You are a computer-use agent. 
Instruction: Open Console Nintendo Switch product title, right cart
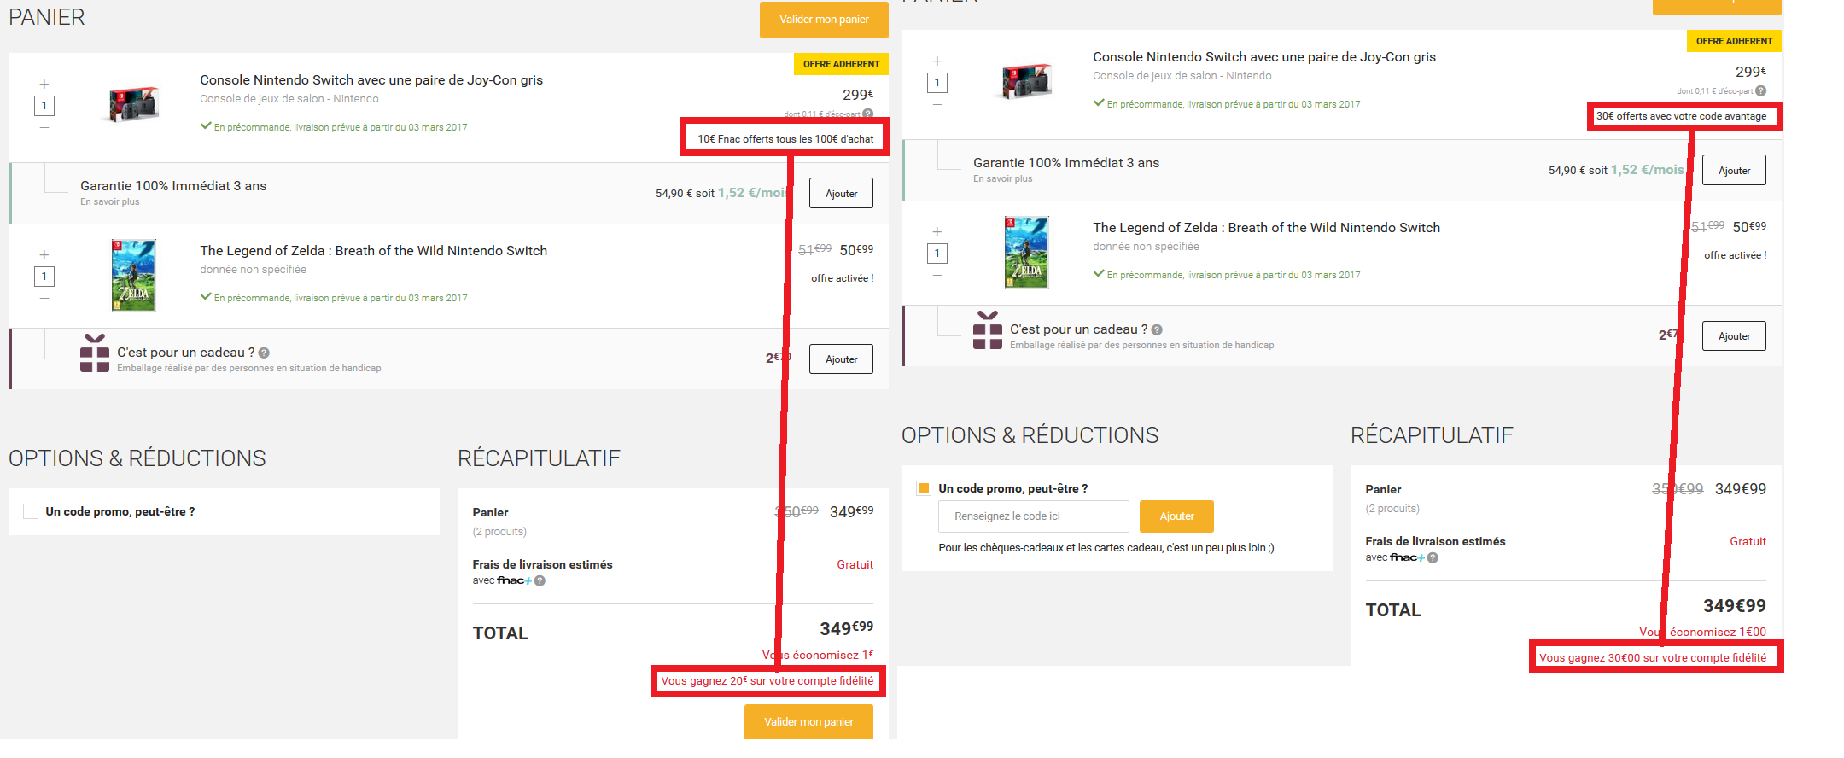(1264, 57)
